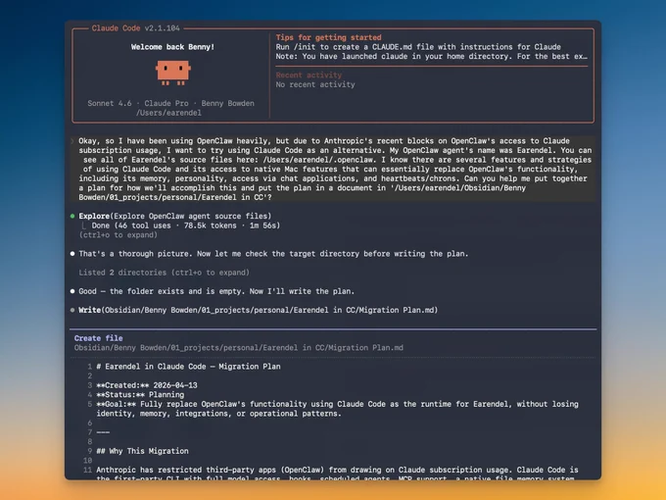Click the file path under "Create file"
This screenshot has width=666, height=500.
[x=239, y=348]
